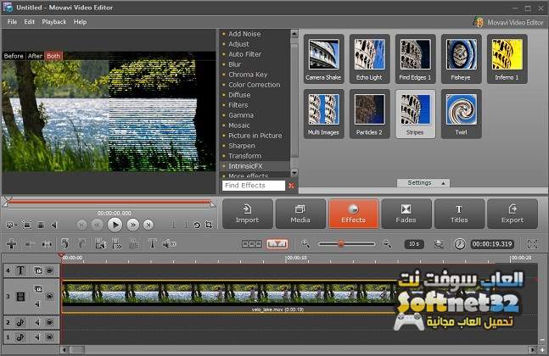The image size is (549, 356).
Task: Open the File menu
Action: click(x=12, y=22)
